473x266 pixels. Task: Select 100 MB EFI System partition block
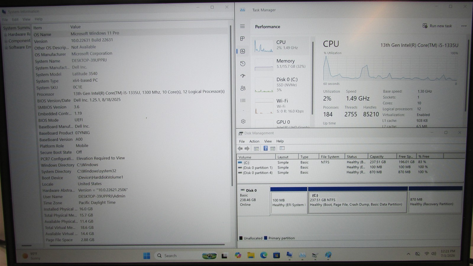tap(289, 200)
